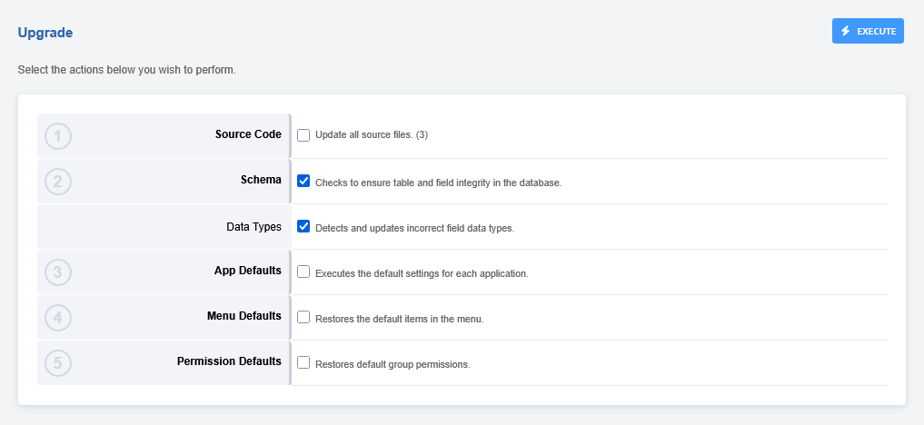Click the Execute button

pos(868,31)
